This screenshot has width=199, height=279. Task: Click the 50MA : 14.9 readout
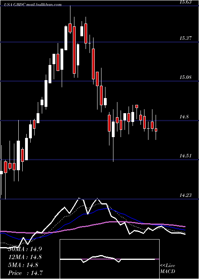25,249
